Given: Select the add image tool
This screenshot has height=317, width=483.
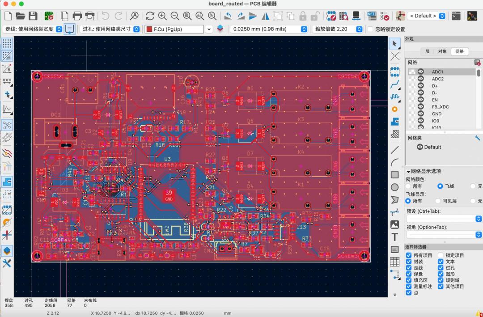Looking at the screenshot, I should click(x=394, y=224).
